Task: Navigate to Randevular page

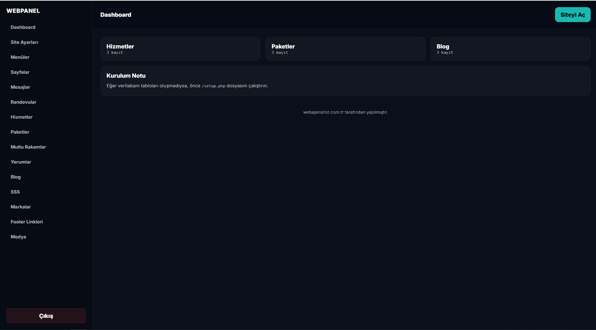Action: 24,102
